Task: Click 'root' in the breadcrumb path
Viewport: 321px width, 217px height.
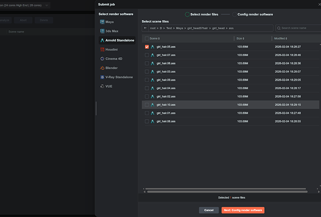Action: tap(152, 28)
